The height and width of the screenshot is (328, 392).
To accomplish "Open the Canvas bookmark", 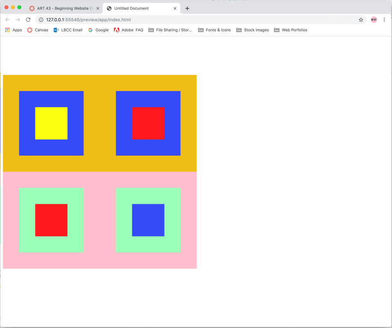I will click(x=38, y=30).
